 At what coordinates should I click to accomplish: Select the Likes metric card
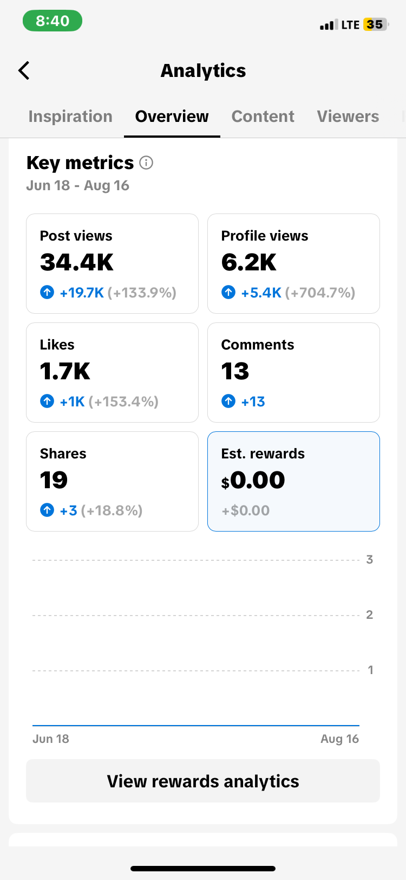coord(112,372)
